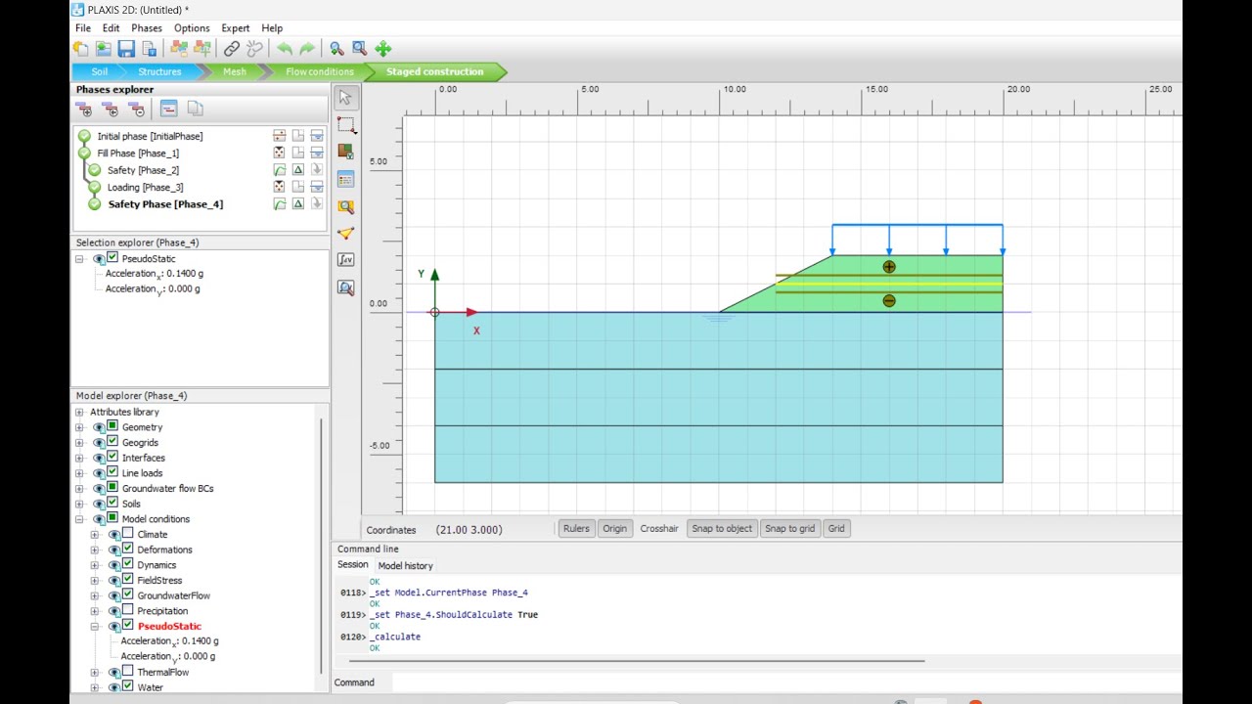Image resolution: width=1252 pixels, height=704 pixels.
Task: Toggle visibility eye for Dynamics
Action: (114, 565)
